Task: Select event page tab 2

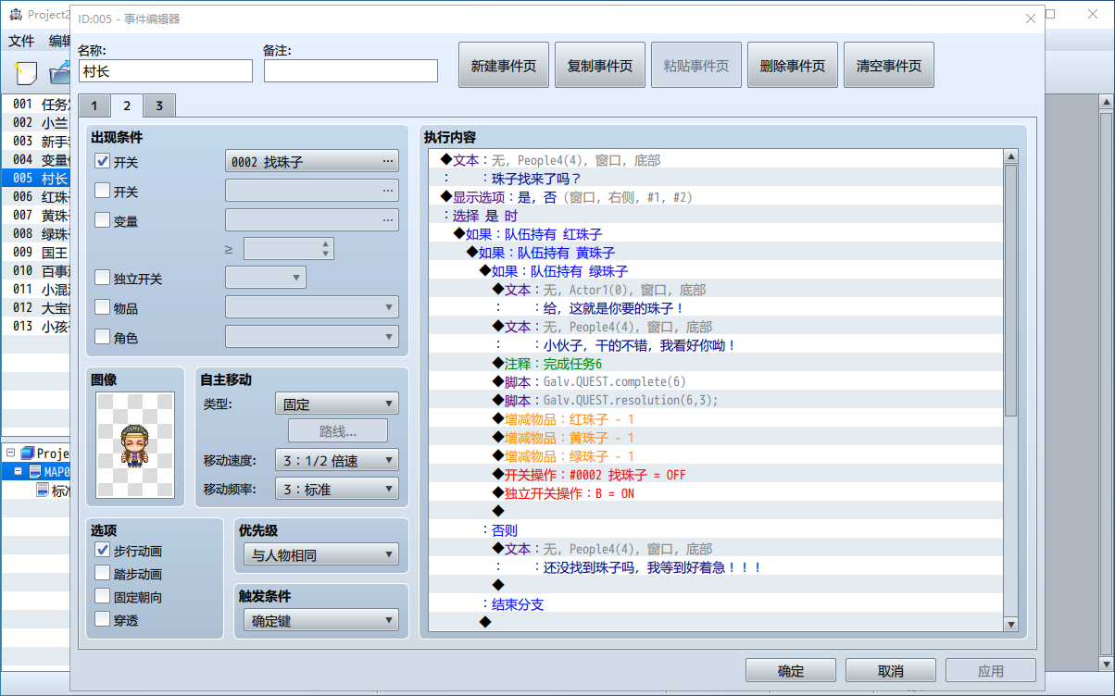Action: pyautogui.click(x=127, y=106)
